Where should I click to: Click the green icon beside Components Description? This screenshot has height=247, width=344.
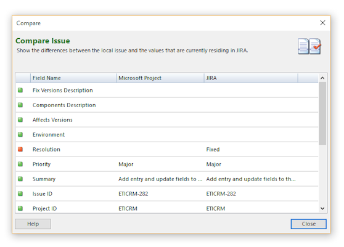coord(20,105)
